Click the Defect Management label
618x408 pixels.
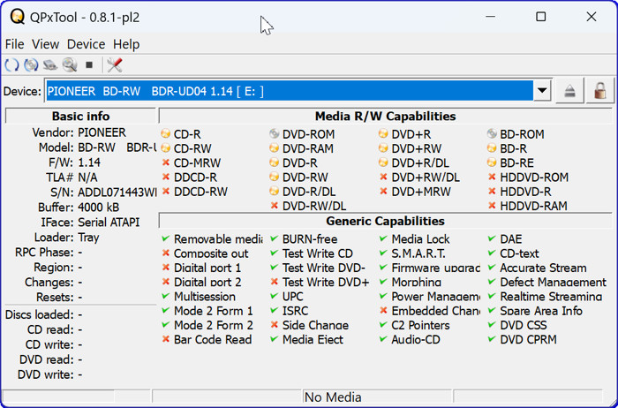pos(553,283)
